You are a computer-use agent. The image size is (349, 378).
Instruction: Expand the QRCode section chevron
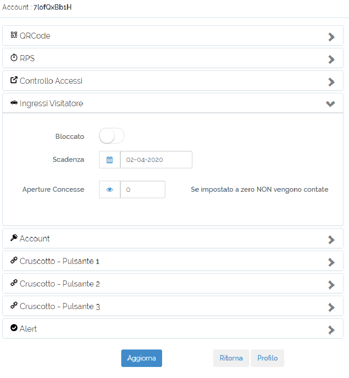point(332,37)
